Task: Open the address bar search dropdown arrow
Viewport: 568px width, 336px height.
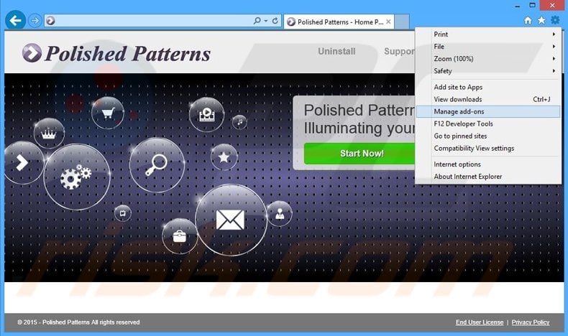Action: [x=266, y=21]
